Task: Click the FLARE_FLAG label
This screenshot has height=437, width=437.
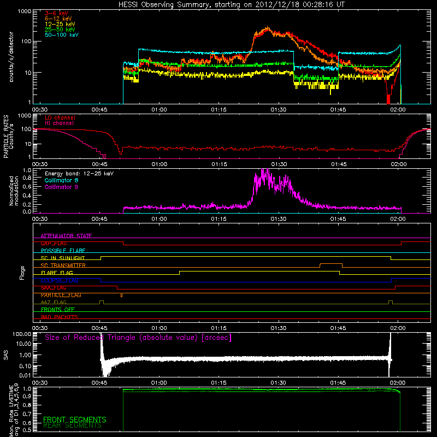Action: 57,273
